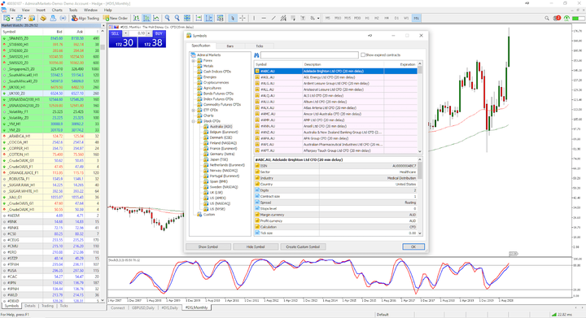Click the specification details scrollbar
The height and width of the screenshot is (318, 586).
420,196
